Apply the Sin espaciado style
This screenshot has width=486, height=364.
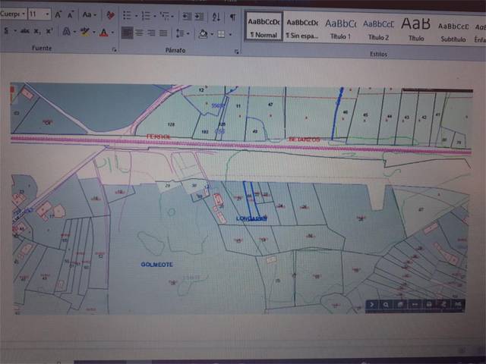tap(301, 27)
